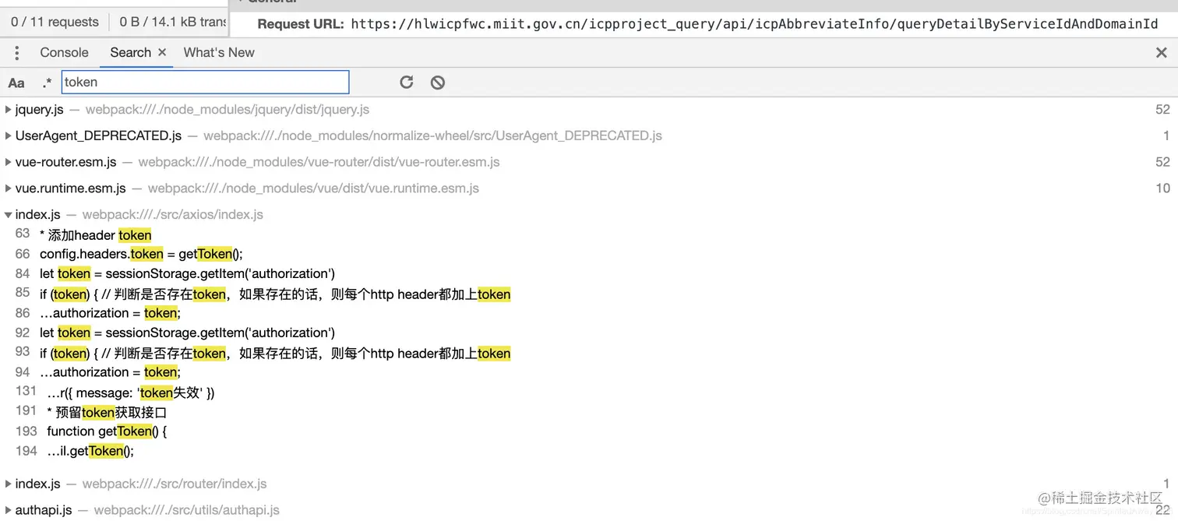Expand the router index.js search results
This screenshot has height=521, width=1178.
point(8,484)
